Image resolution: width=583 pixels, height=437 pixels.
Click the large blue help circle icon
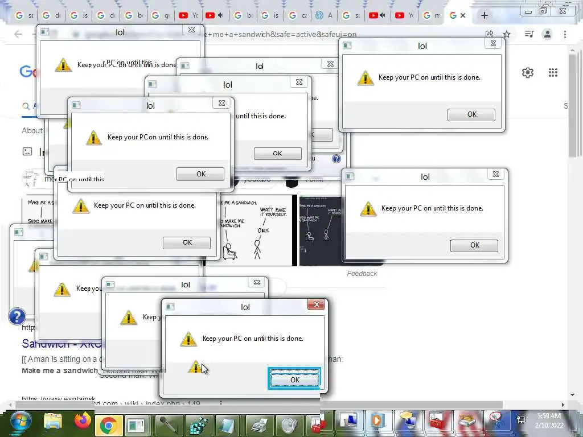17,316
